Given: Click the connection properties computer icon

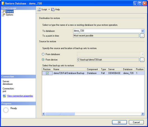Looking at the screenshot, I should tap(4, 96).
